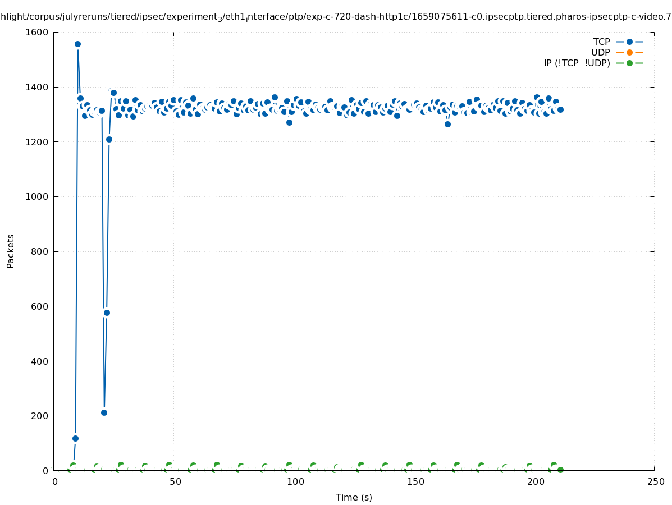Click the file path title at top
The image size is (672, 505).
click(336, 17)
